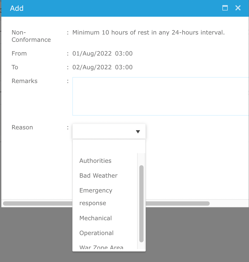
Task: Click the Add dialog title text
Action: coord(17,8)
